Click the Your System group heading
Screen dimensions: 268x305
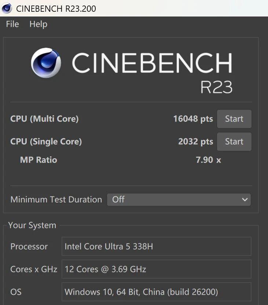[x=32, y=225]
